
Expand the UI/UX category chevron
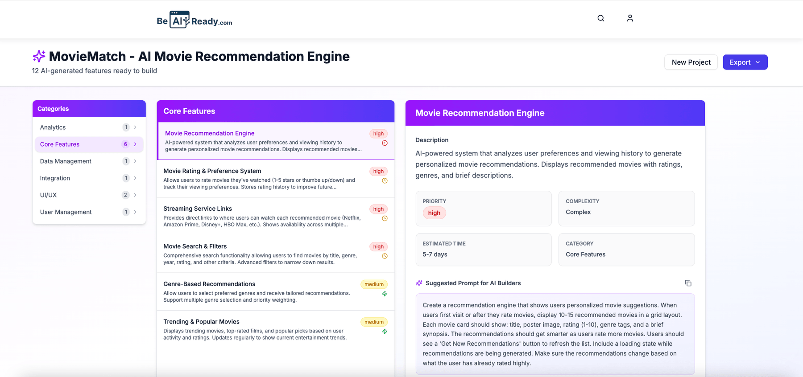(135, 195)
